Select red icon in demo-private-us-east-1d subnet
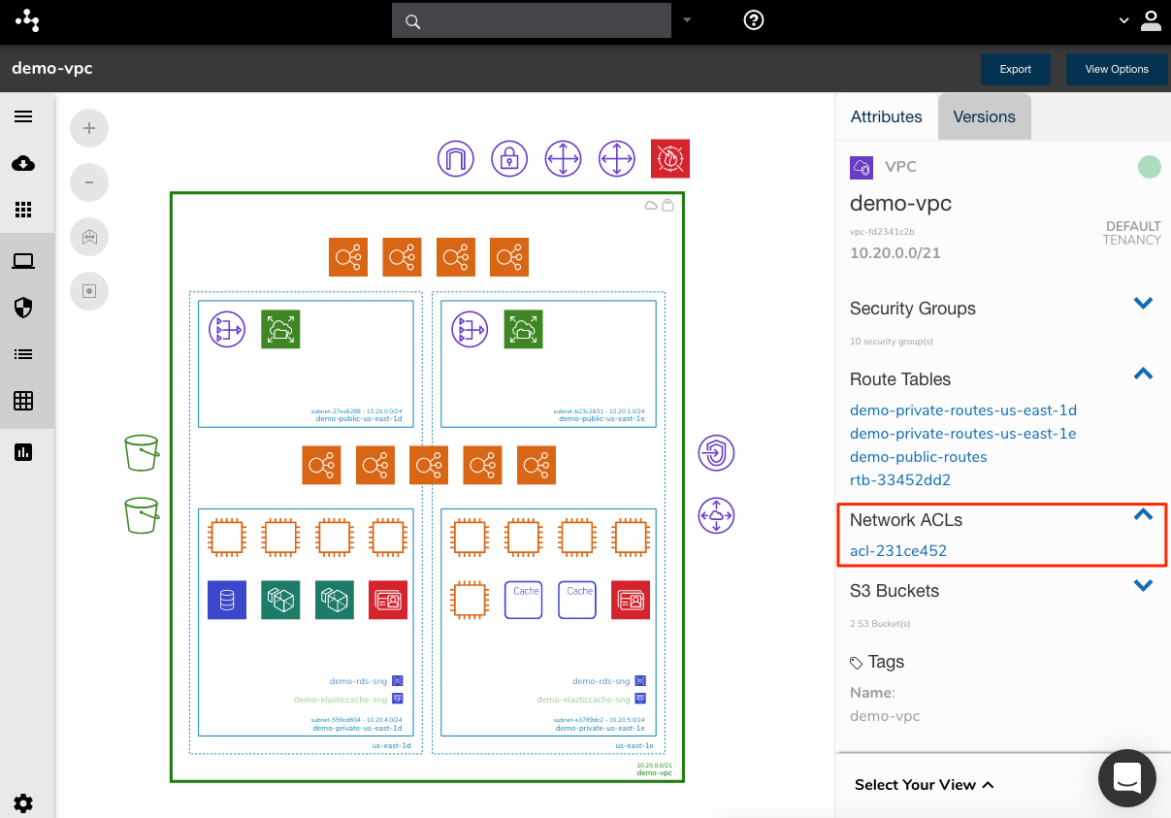Viewport: 1171px width, 818px height. click(x=389, y=600)
